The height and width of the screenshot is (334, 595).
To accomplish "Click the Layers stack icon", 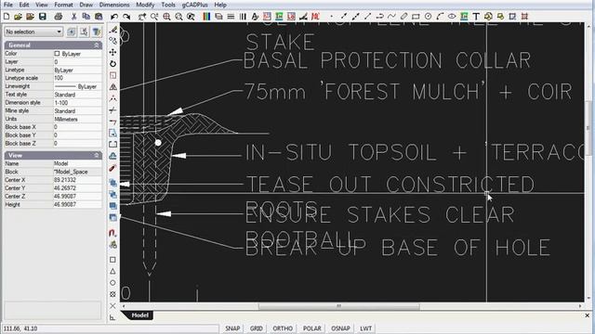I will (x=218, y=17).
